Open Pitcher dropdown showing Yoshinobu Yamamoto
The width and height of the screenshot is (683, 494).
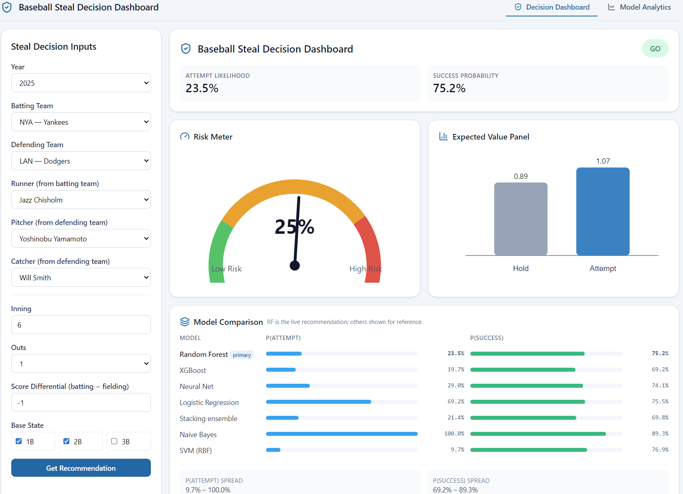point(81,239)
